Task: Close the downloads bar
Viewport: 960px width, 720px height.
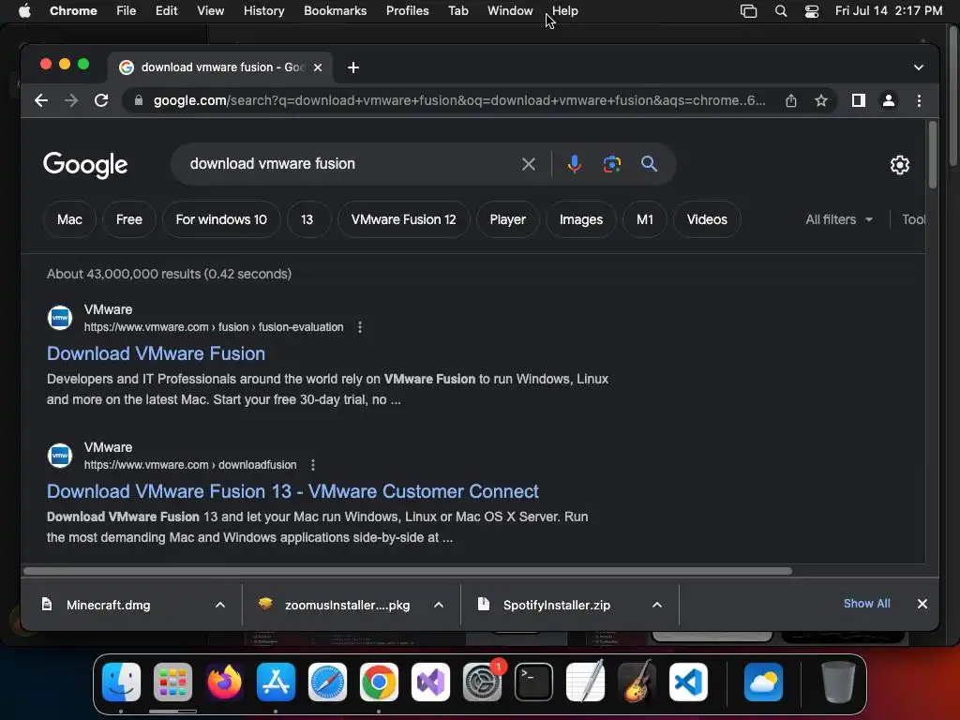Action: click(922, 604)
